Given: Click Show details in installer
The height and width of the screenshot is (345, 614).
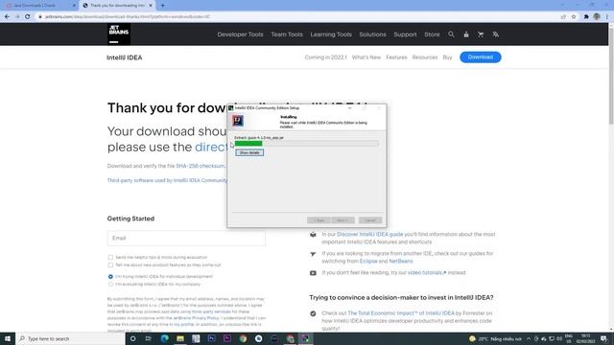Looking at the screenshot, I should pos(249,152).
